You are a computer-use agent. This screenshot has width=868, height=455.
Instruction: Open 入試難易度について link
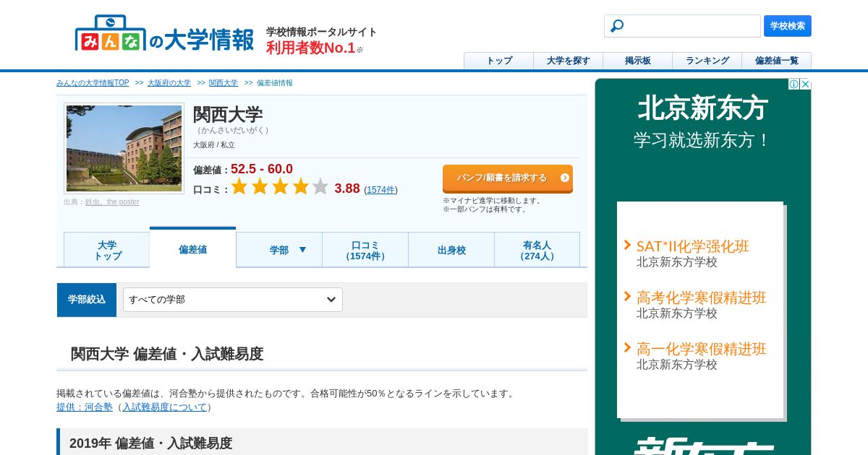pyautogui.click(x=164, y=407)
